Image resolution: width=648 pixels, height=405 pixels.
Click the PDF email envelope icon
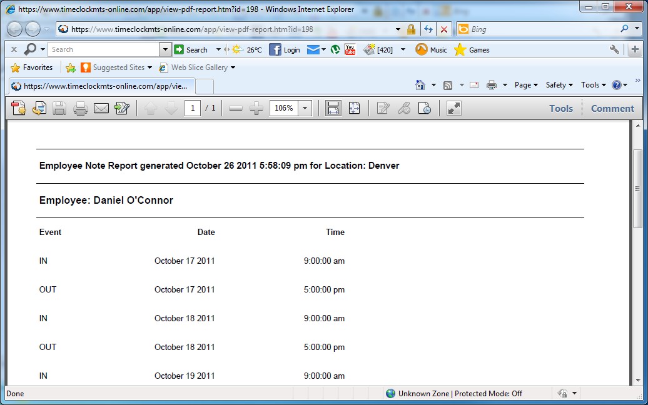(x=101, y=109)
